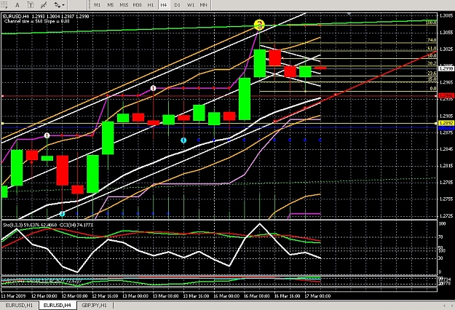Switch chart to D1 daily timeframe
This screenshot has width=455, height=310.
point(177,5)
